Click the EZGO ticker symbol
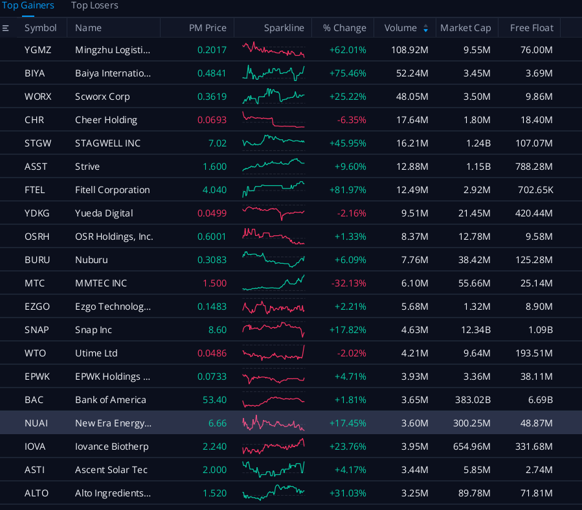This screenshot has height=510, width=582. click(37, 307)
